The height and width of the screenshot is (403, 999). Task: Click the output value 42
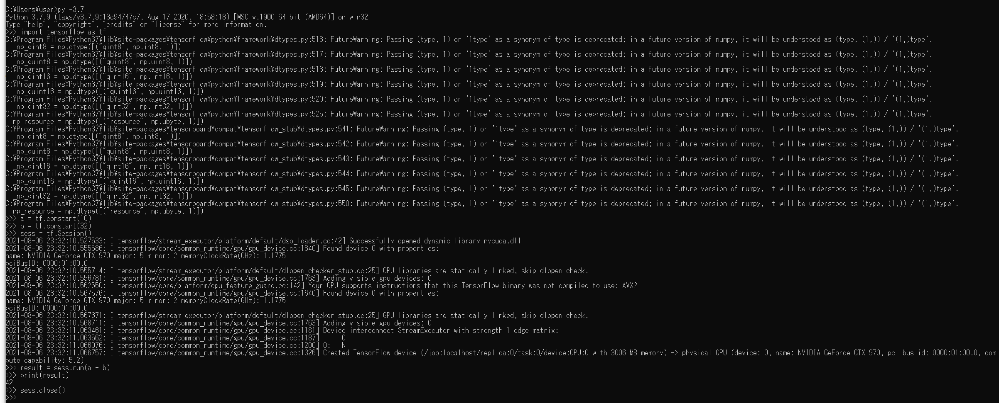tap(9, 383)
